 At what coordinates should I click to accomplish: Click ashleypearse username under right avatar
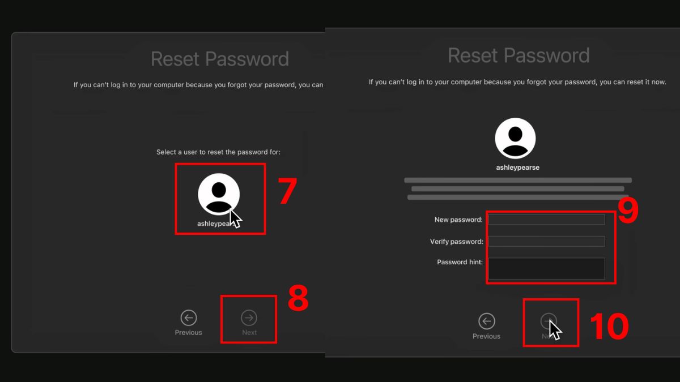[517, 168]
